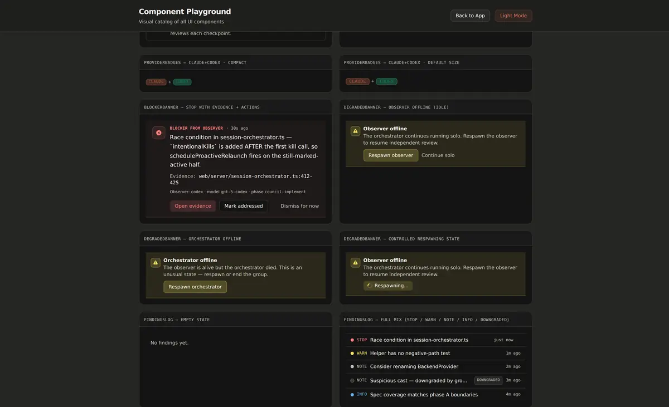Dismiss the blocker for now

(300, 206)
